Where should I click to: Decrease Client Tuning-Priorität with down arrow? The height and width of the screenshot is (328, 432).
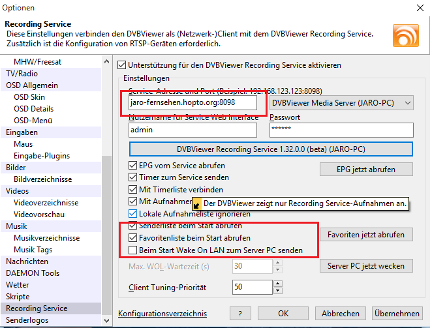278,291
